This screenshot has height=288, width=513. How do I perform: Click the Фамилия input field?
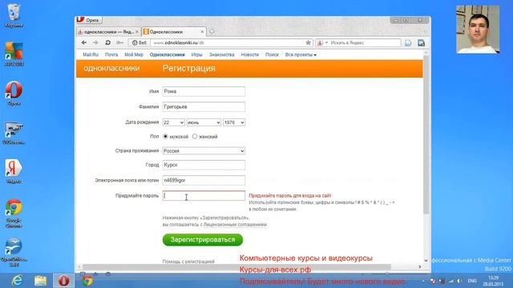click(204, 106)
